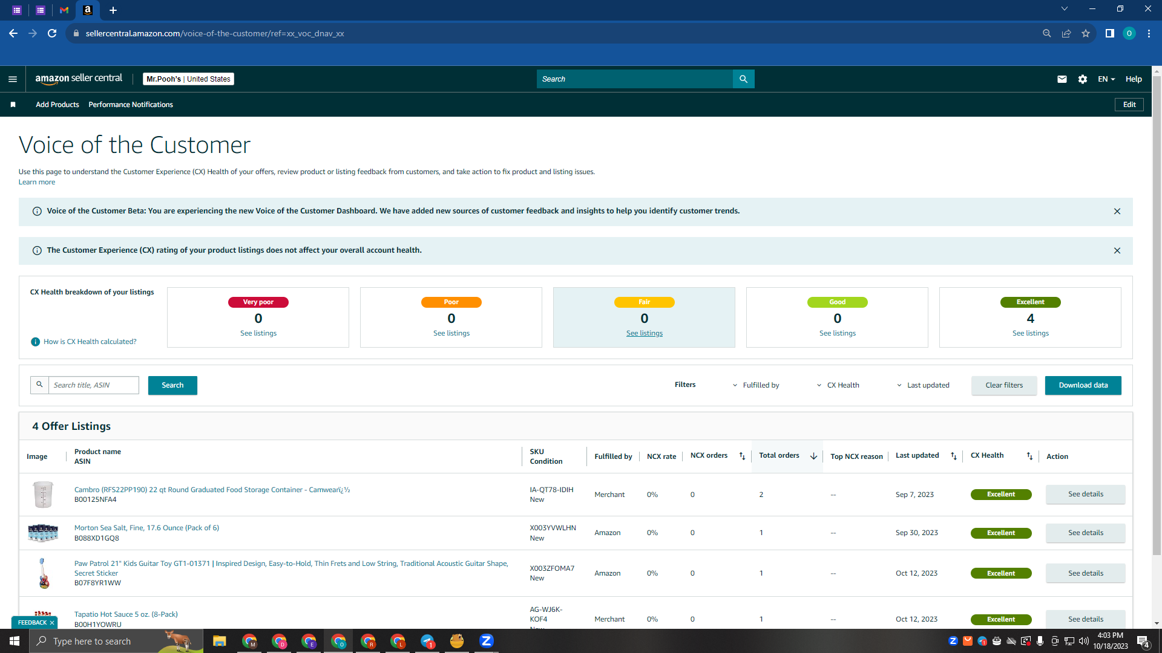Click the Paw Patrol guitar product thumbnail
The width and height of the screenshot is (1162, 653).
[x=43, y=573]
